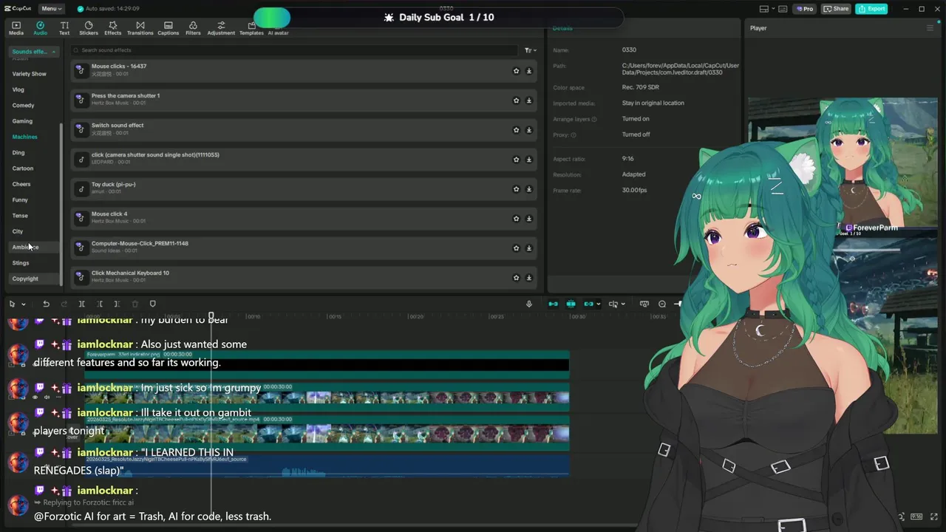Download the Computer-Mouse-Click_PREM11-1148 sound
Image resolution: width=946 pixels, height=532 pixels.
click(529, 248)
